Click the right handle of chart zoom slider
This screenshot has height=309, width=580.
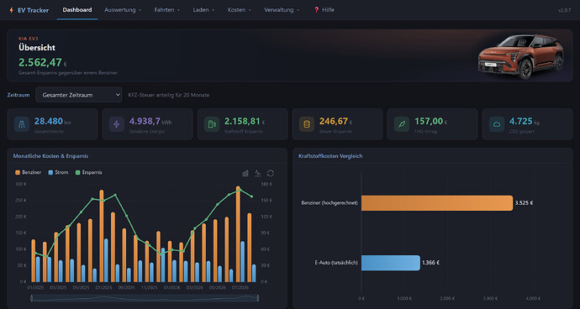[258, 298]
